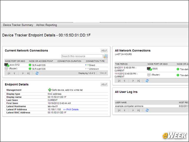Click the CONNECTION DURATION column header
189x142 pixels.
[x=69, y=61]
